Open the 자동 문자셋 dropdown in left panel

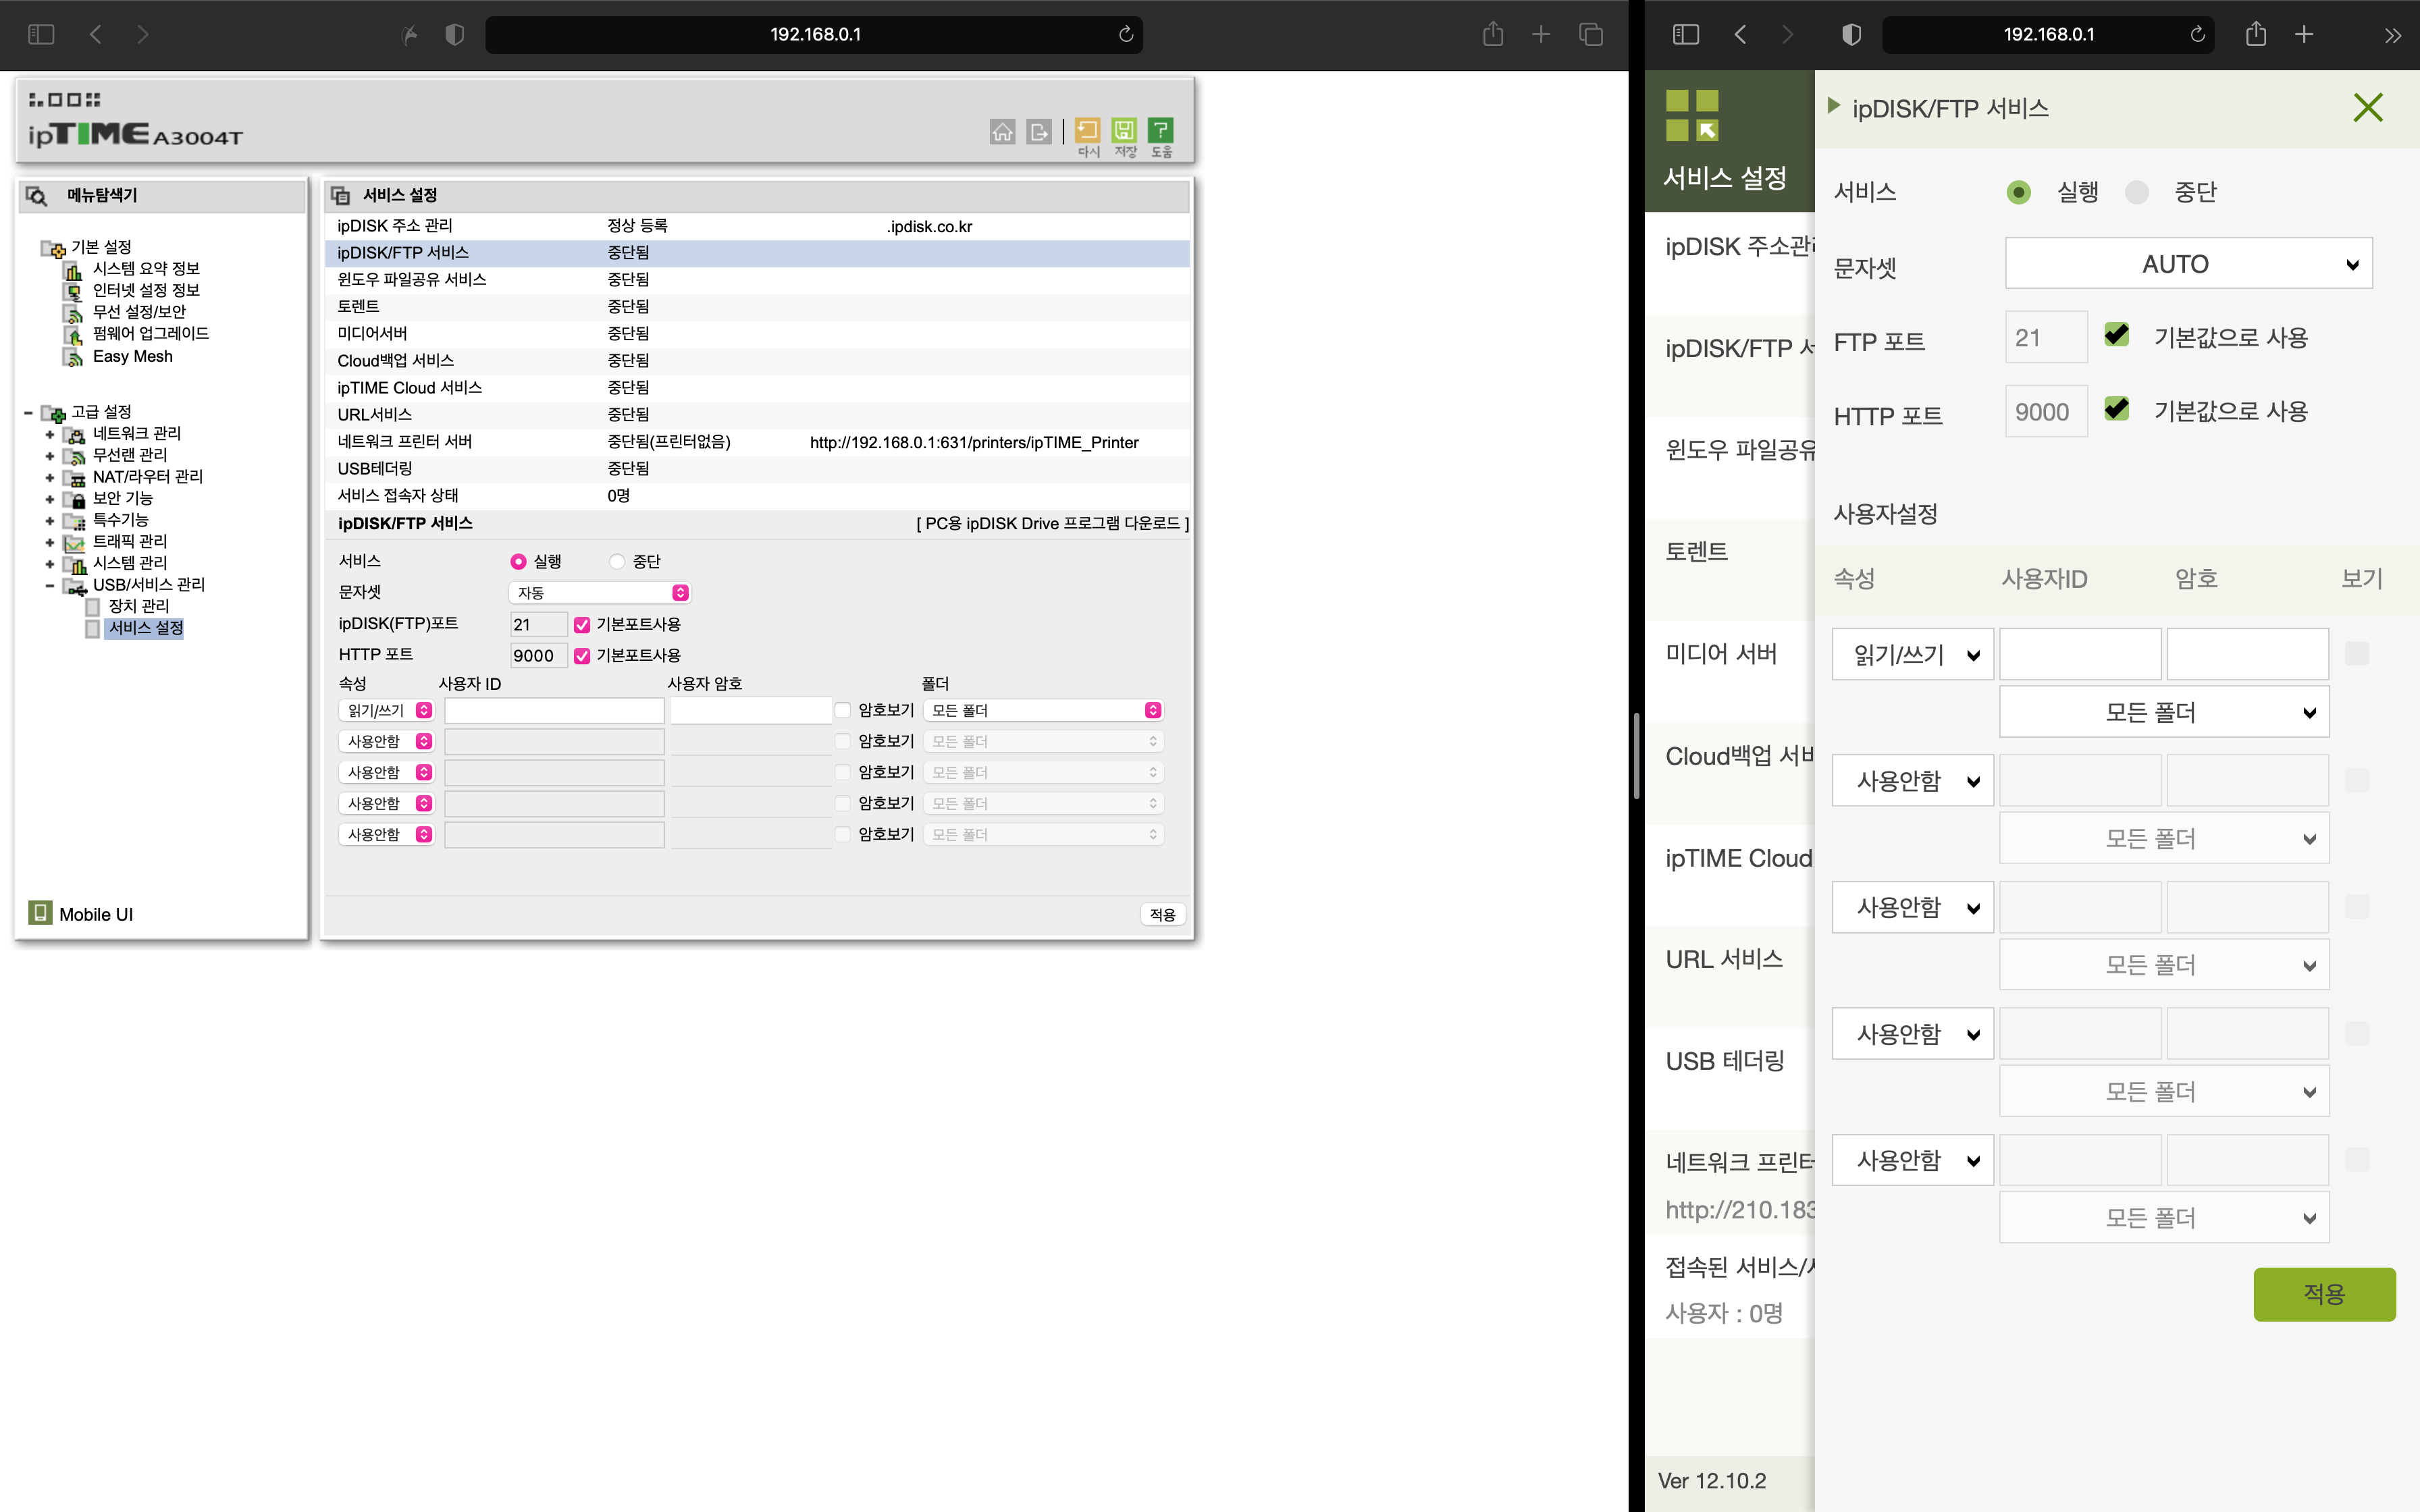point(600,593)
